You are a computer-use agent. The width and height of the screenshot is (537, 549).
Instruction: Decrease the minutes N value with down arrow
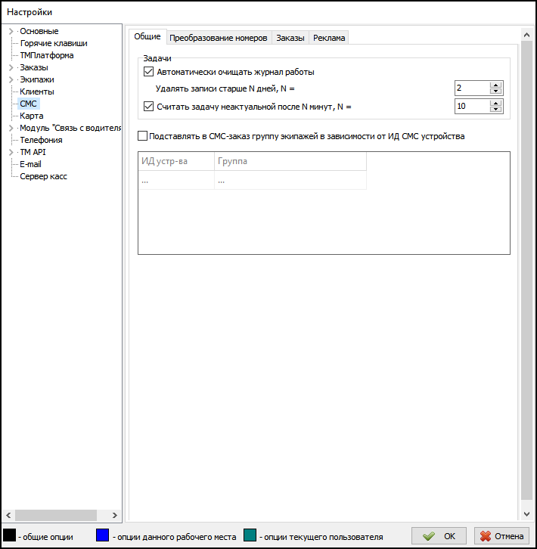click(496, 110)
